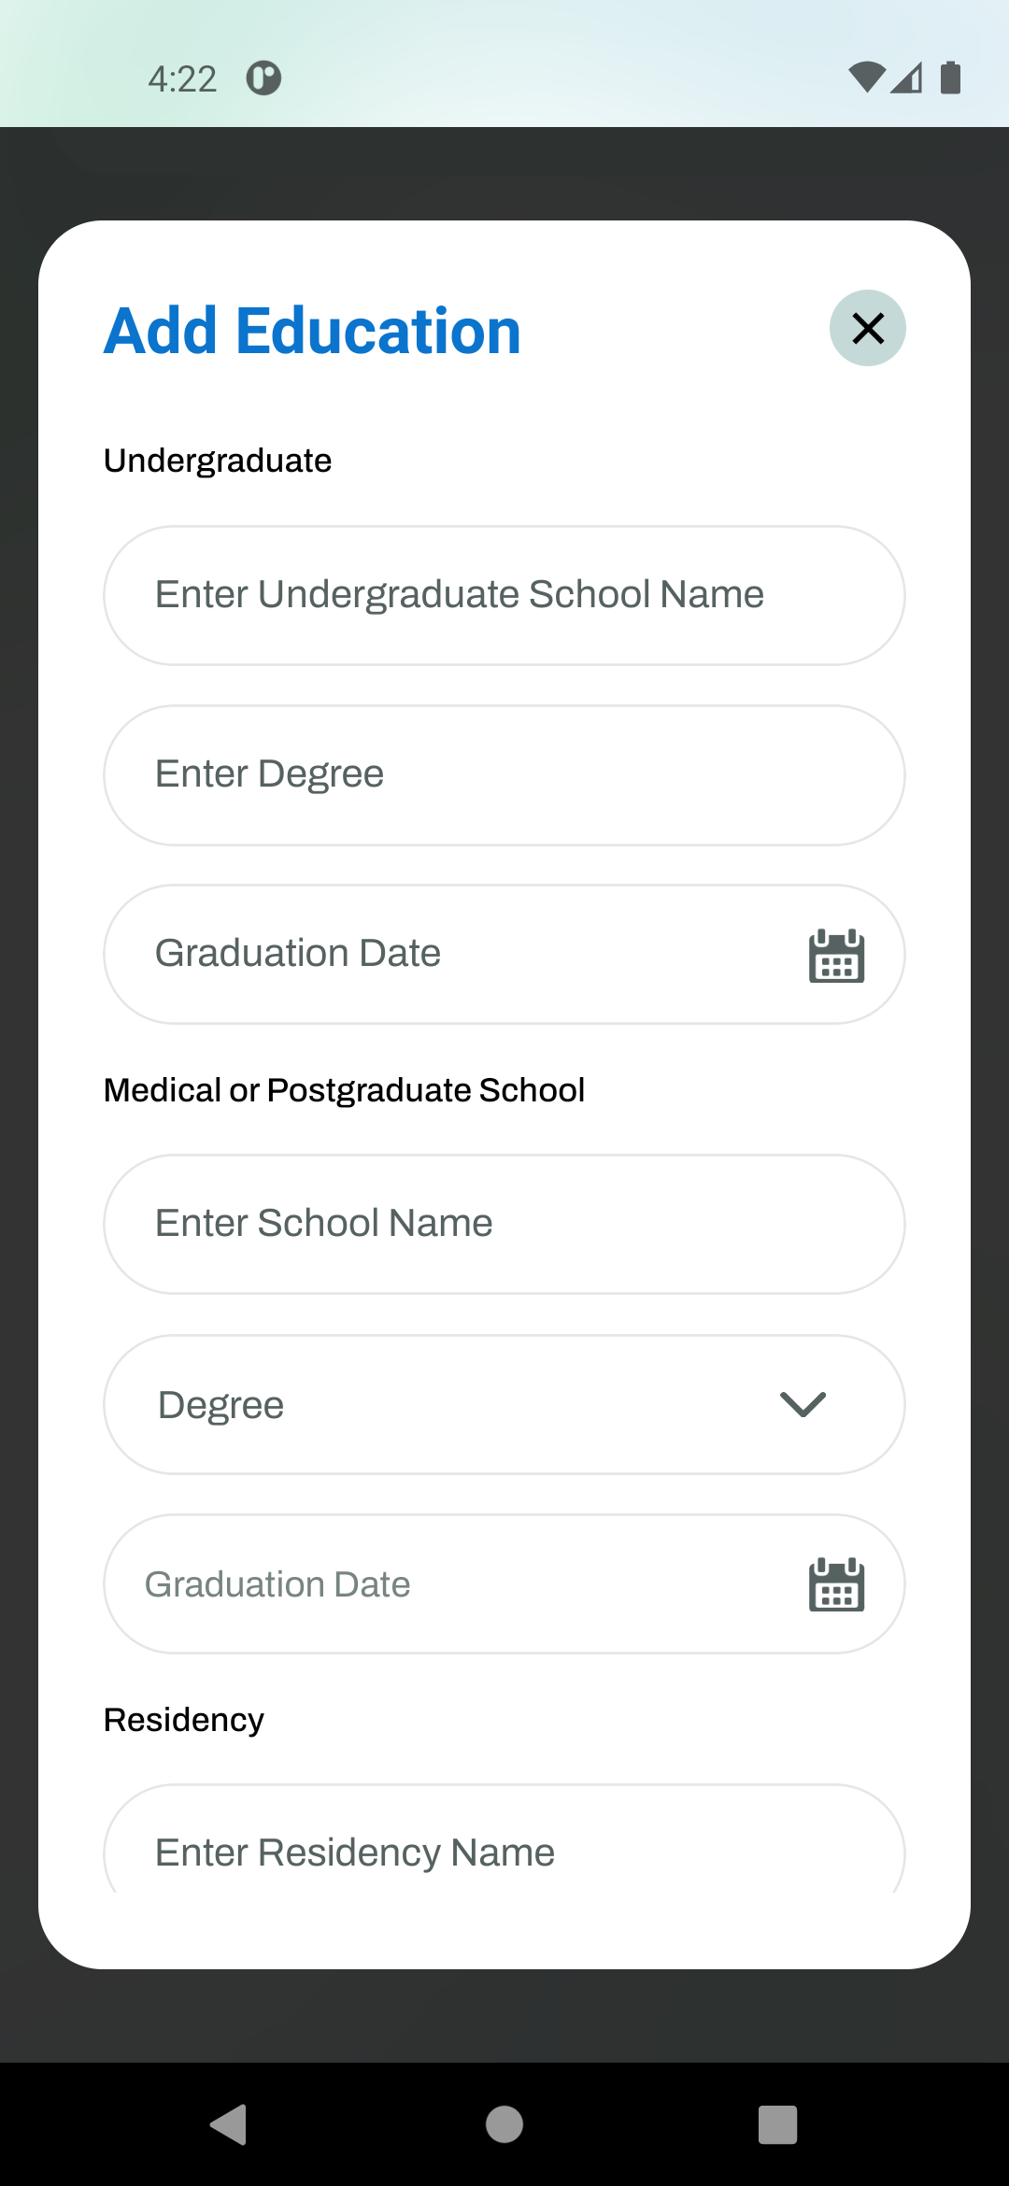Tap the Add Education heading
Viewport: 1009px width, 2186px height.
pos(312,331)
